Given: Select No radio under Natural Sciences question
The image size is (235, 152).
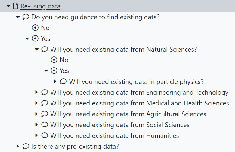Looking at the screenshot, I should coord(54,60).
